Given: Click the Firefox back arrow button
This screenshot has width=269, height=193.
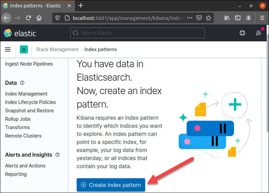Looking at the screenshot, I should (6, 18).
